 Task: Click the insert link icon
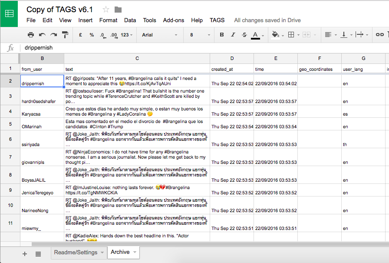379,35
